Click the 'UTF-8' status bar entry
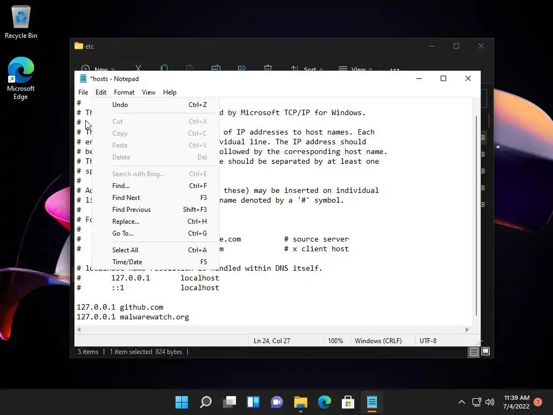553x415 pixels. click(428, 341)
